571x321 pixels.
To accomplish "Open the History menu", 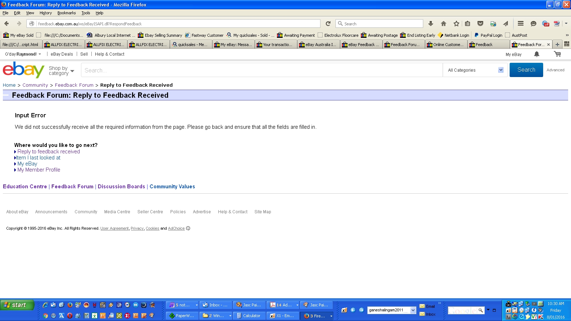I will (x=46, y=13).
